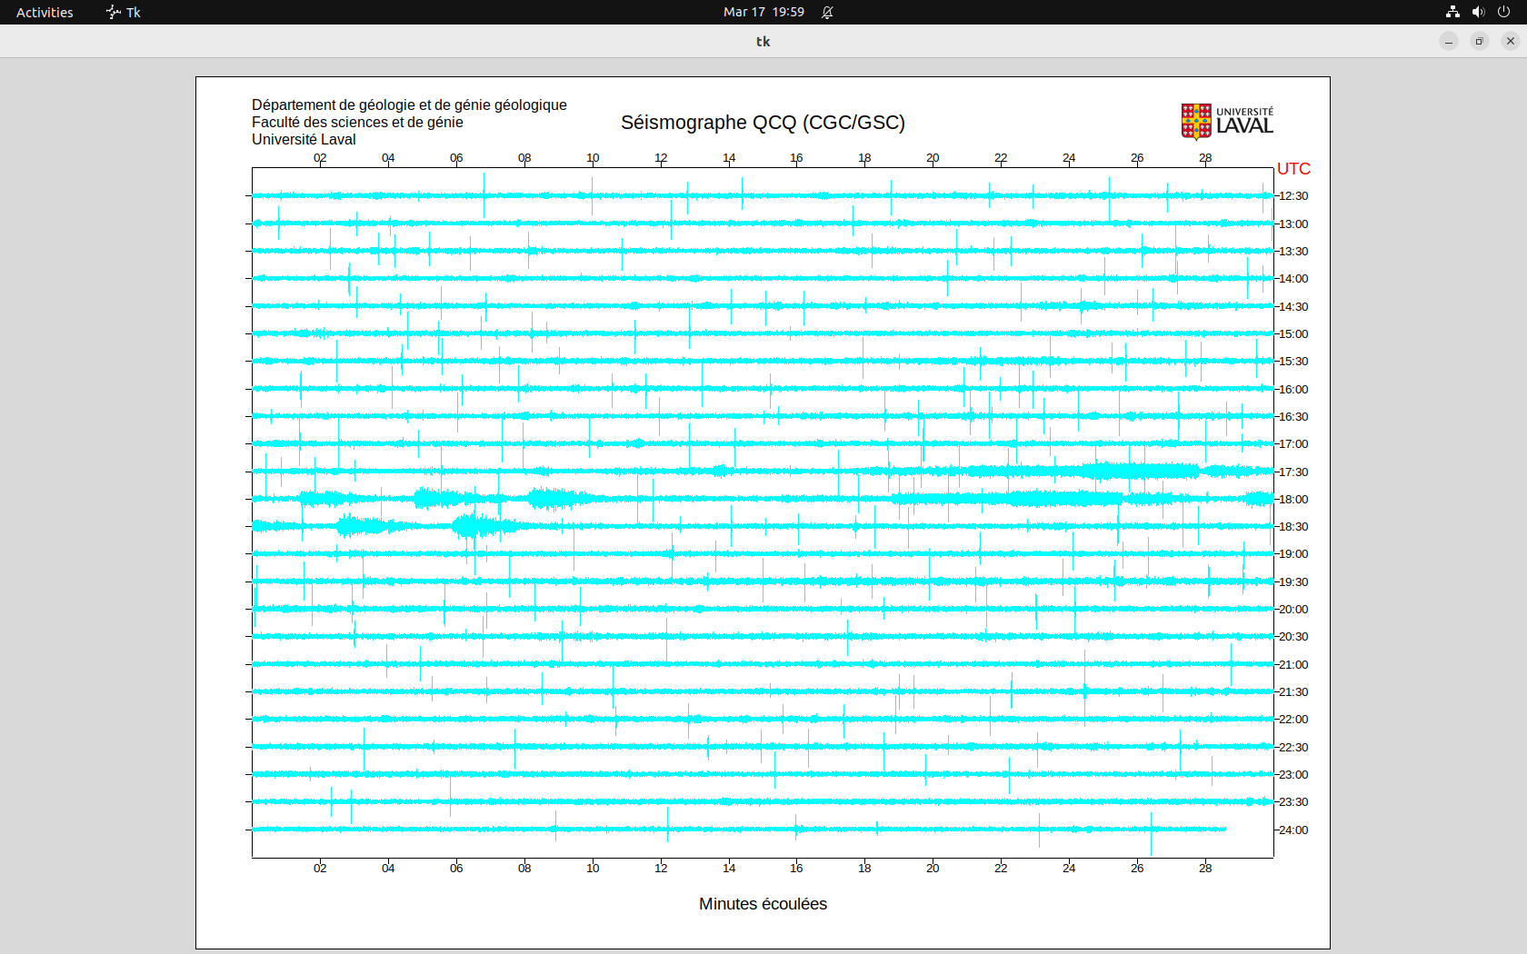Click the Tk app icon in top bar

[124, 12]
